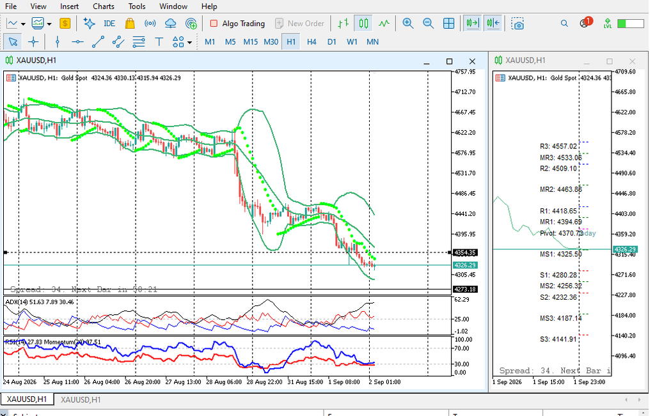Click the gold dollar symbols icon

65,24
